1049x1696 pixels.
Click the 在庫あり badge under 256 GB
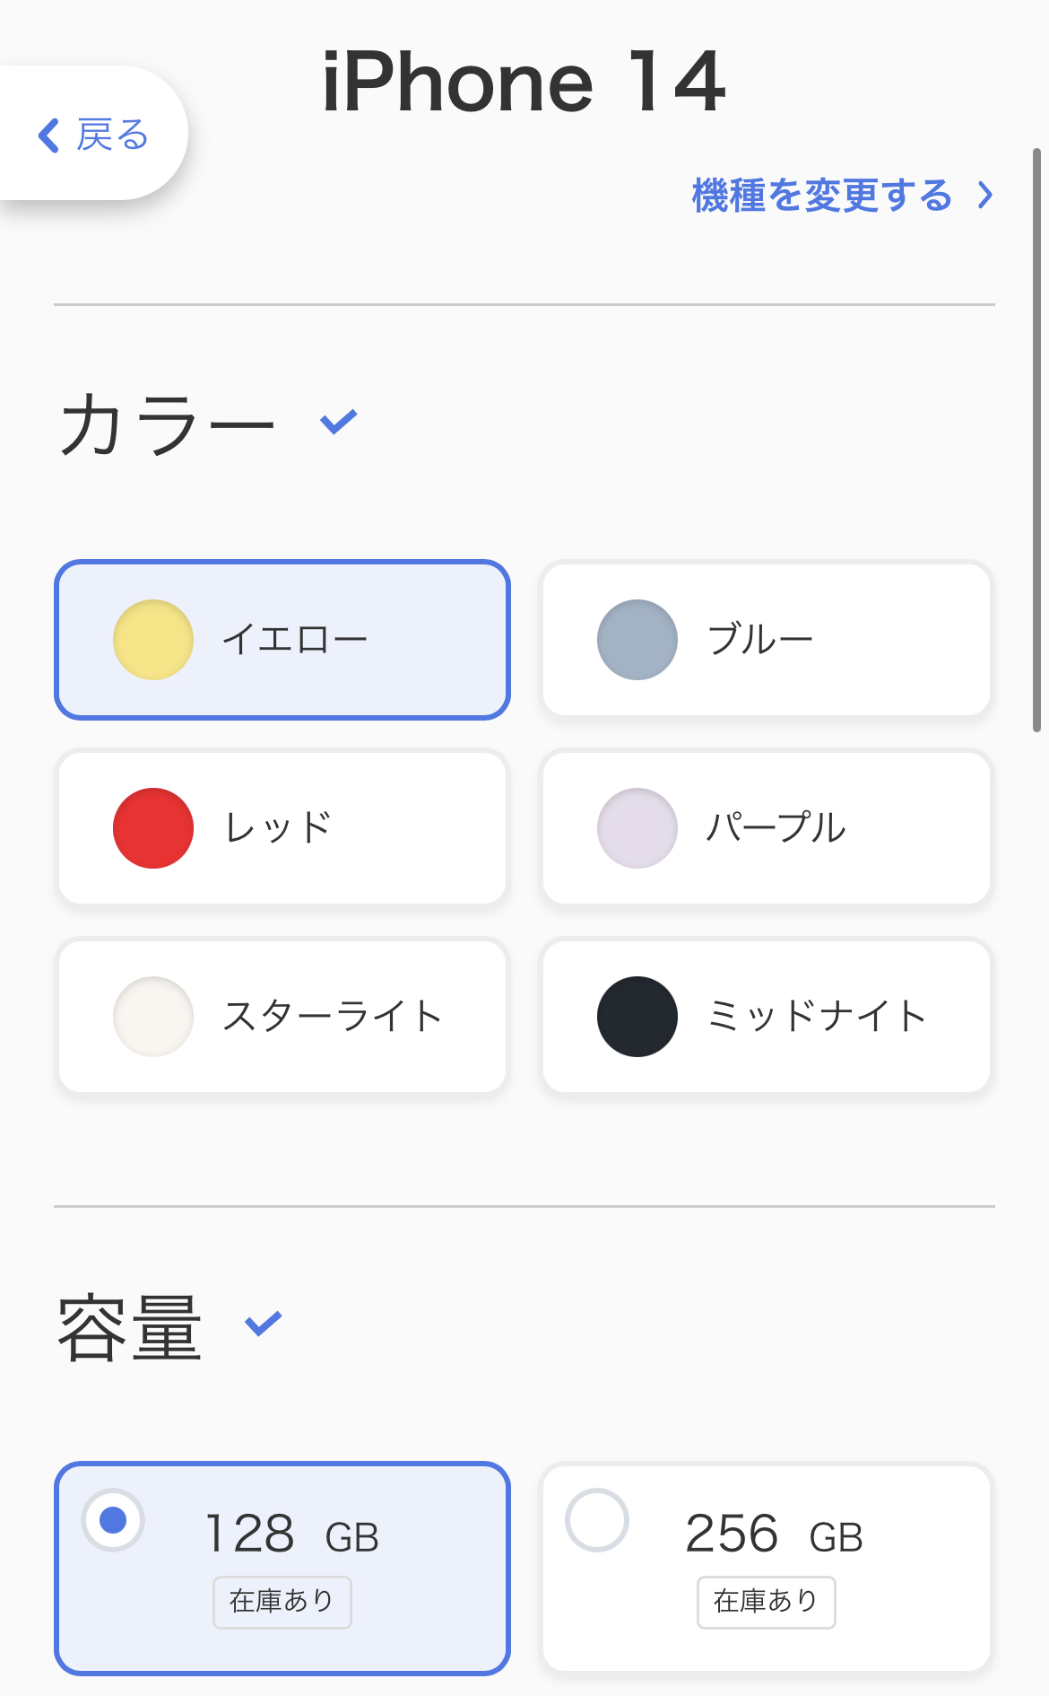767,1602
